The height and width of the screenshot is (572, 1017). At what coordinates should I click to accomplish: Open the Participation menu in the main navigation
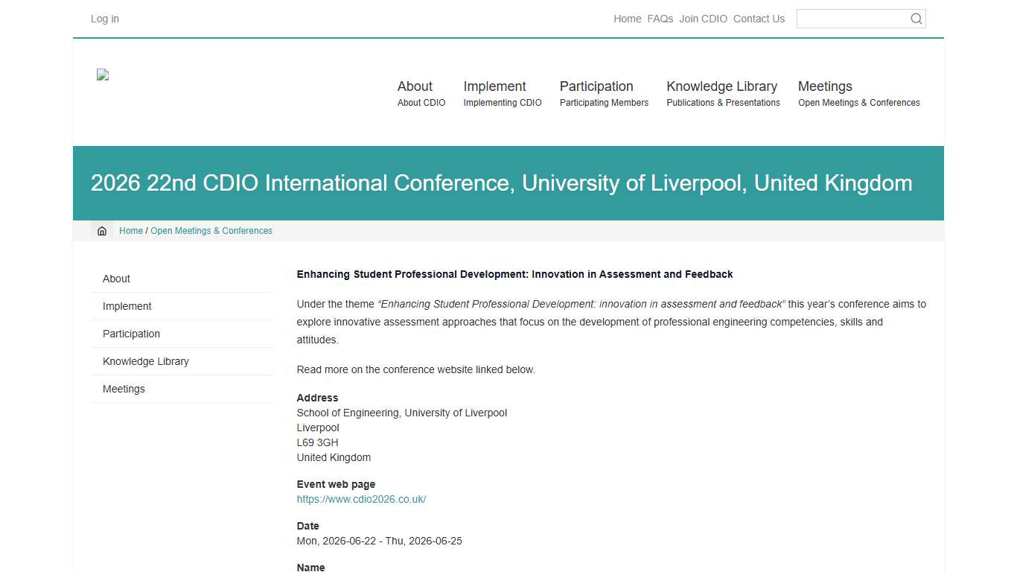pyautogui.click(x=596, y=86)
